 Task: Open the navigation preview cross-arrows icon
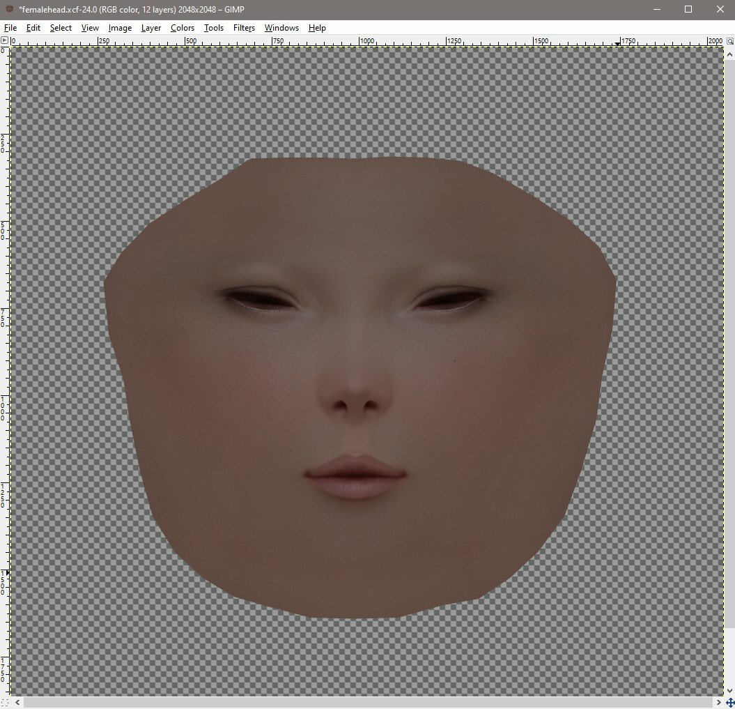point(730,702)
